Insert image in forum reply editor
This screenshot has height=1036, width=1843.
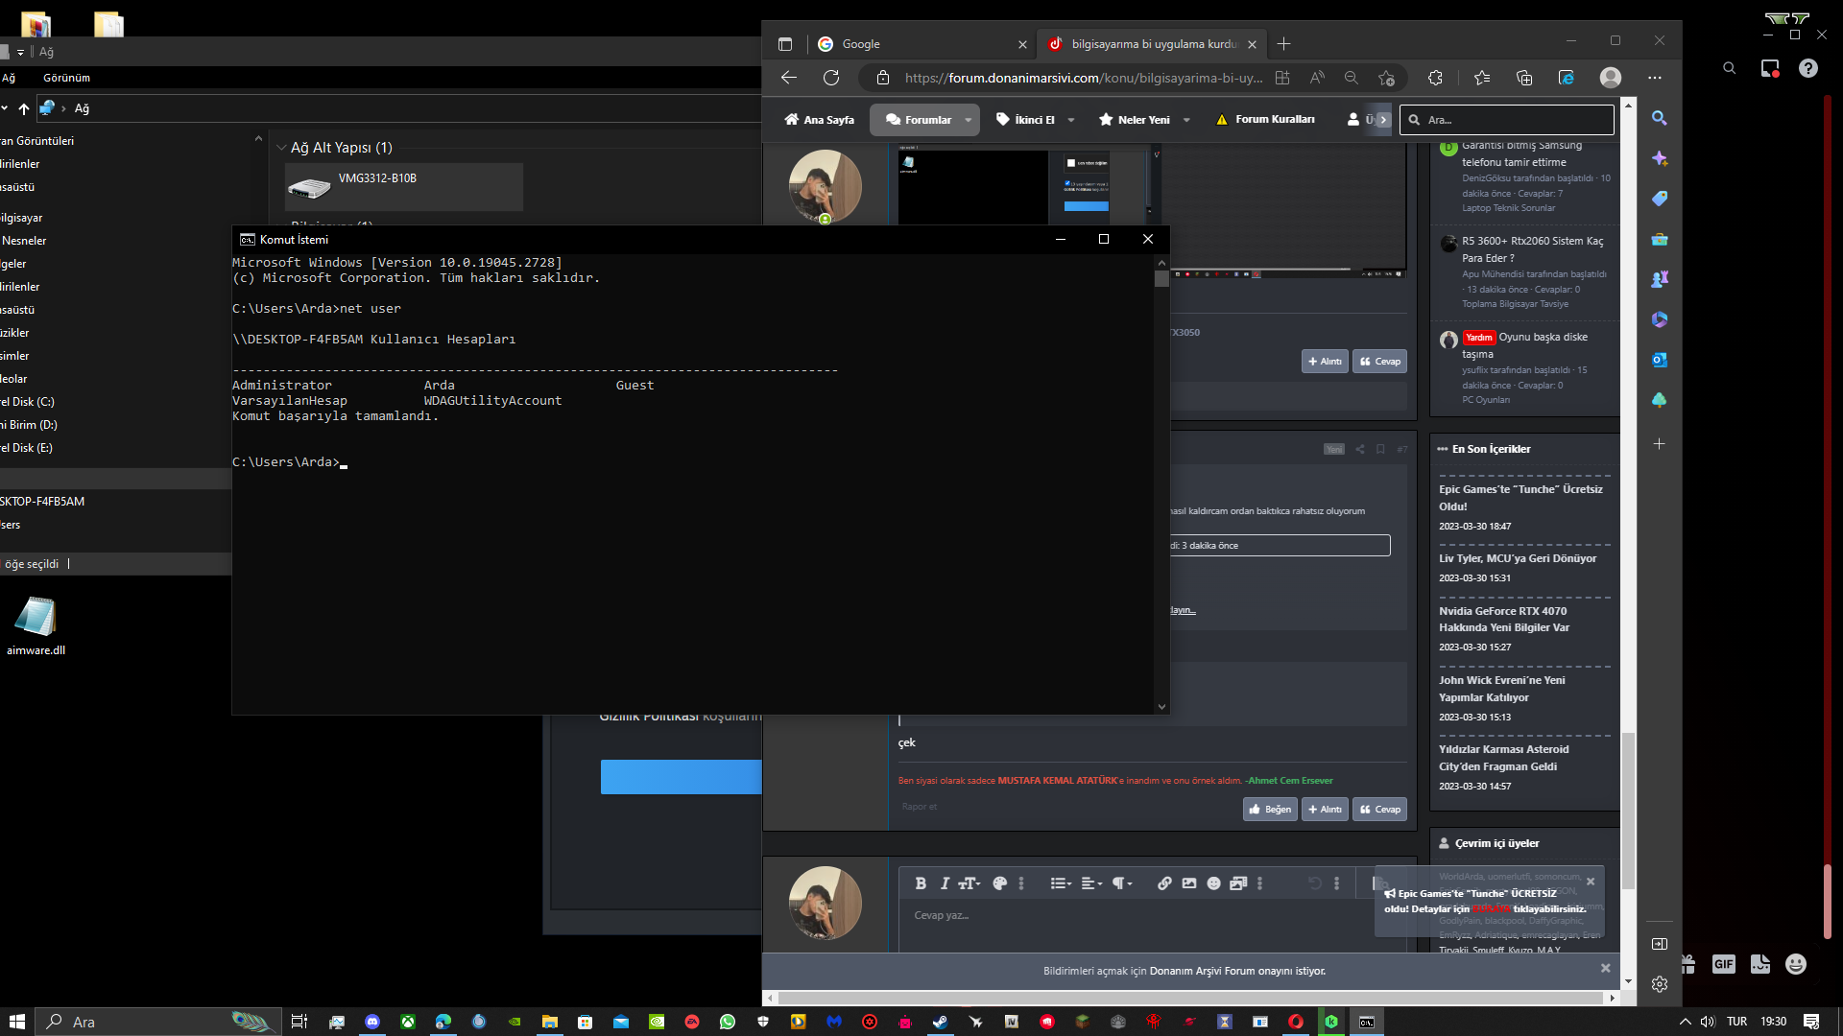[x=1189, y=883]
